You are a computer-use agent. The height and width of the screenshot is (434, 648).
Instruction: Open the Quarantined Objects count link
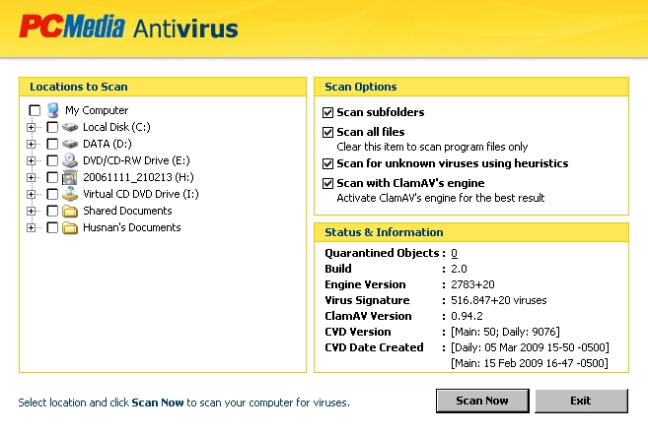(x=454, y=253)
